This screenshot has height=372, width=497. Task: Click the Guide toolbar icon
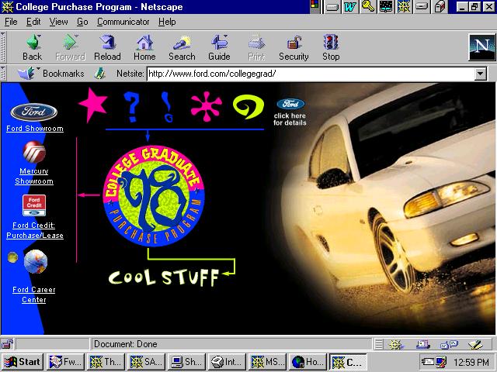point(219,47)
